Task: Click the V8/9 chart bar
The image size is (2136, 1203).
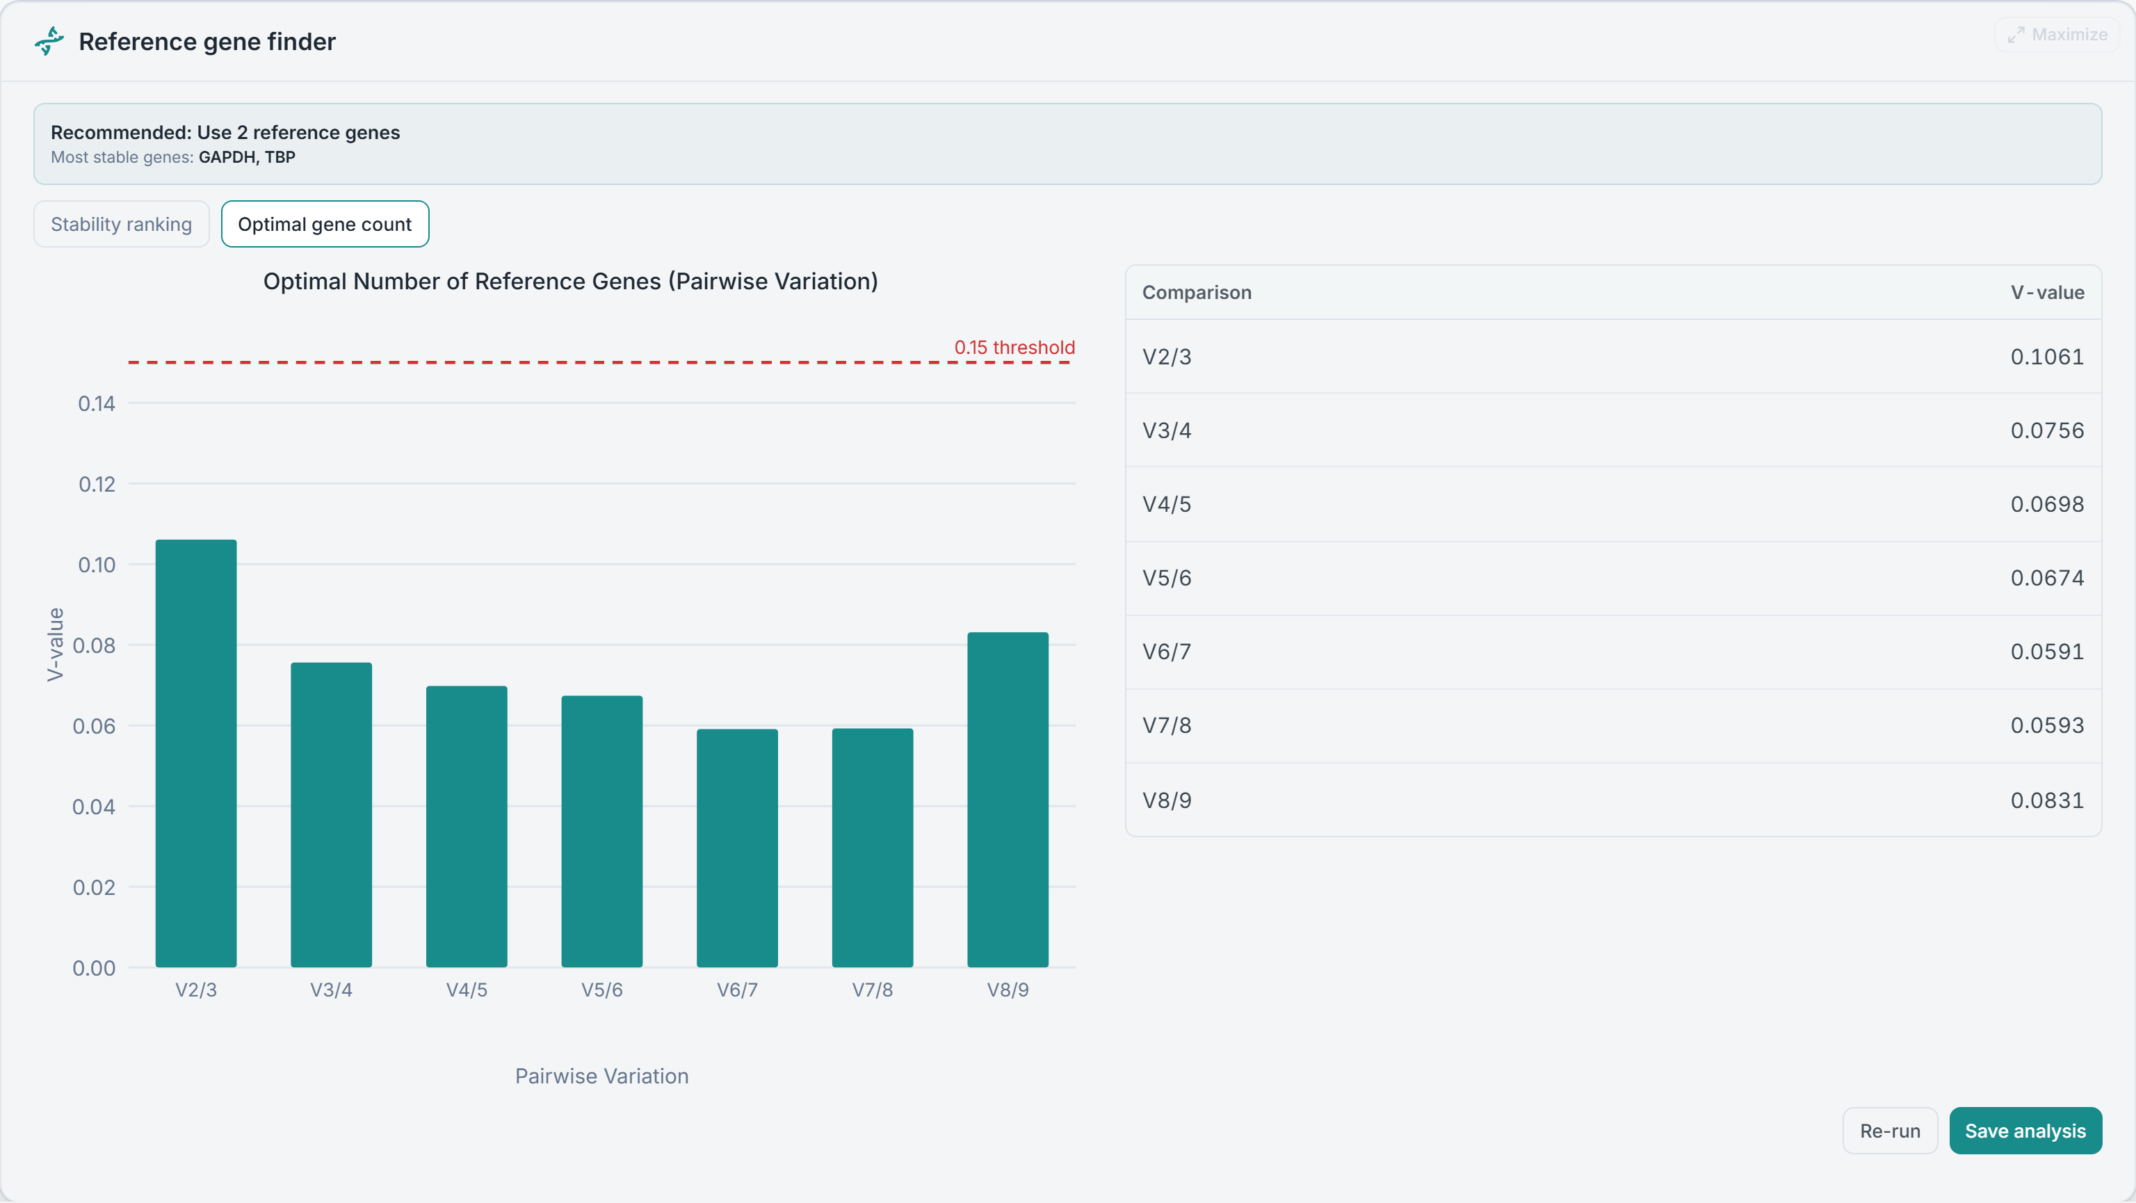Action: pyautogui.click(x=1008, y=799)
